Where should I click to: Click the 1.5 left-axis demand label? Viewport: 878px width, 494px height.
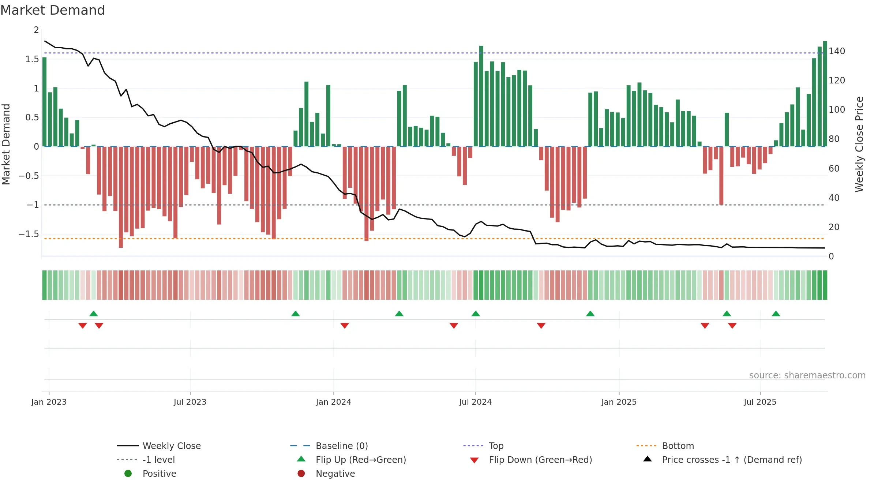[32, 59]
